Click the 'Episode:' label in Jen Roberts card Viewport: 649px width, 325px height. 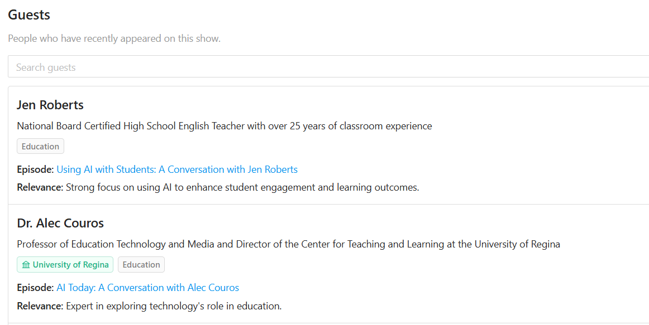(x=35, y=169)
